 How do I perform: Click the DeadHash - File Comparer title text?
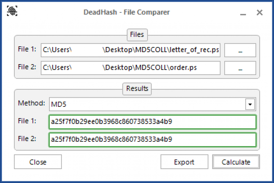pyautogui.click(x=127, y=12)
